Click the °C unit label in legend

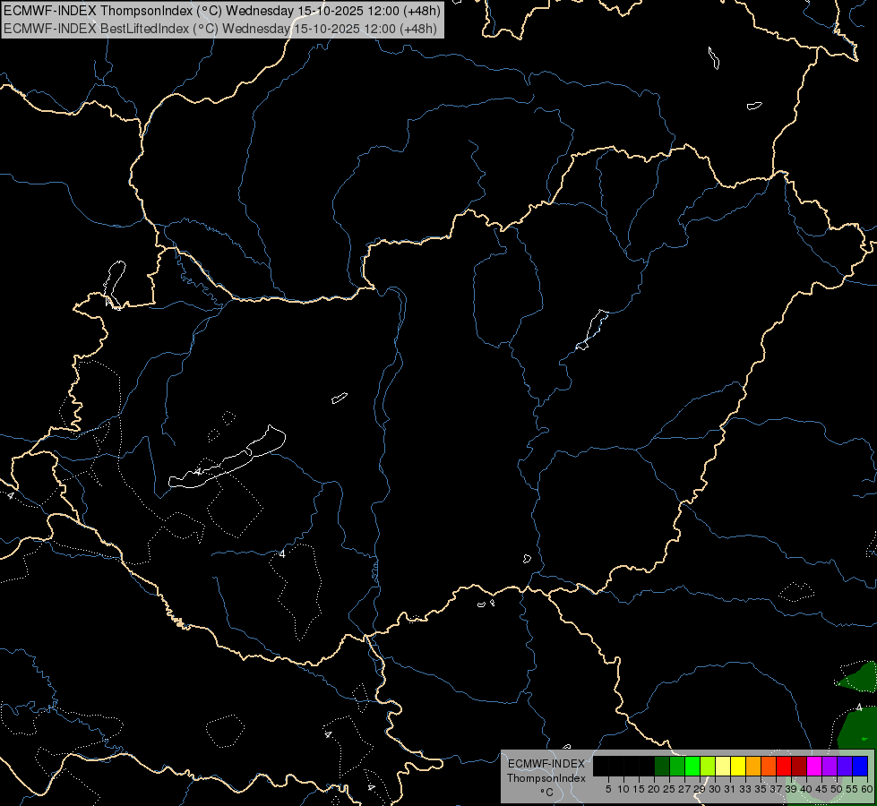[x=546, y=793]
